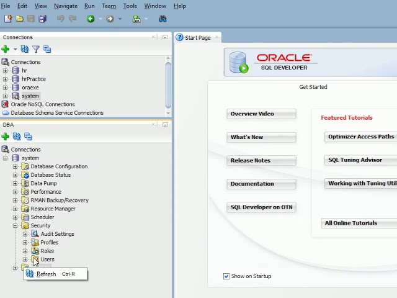
Task: Select the RMAN Backup/Recovery tree item
Action: coord(60,200)
